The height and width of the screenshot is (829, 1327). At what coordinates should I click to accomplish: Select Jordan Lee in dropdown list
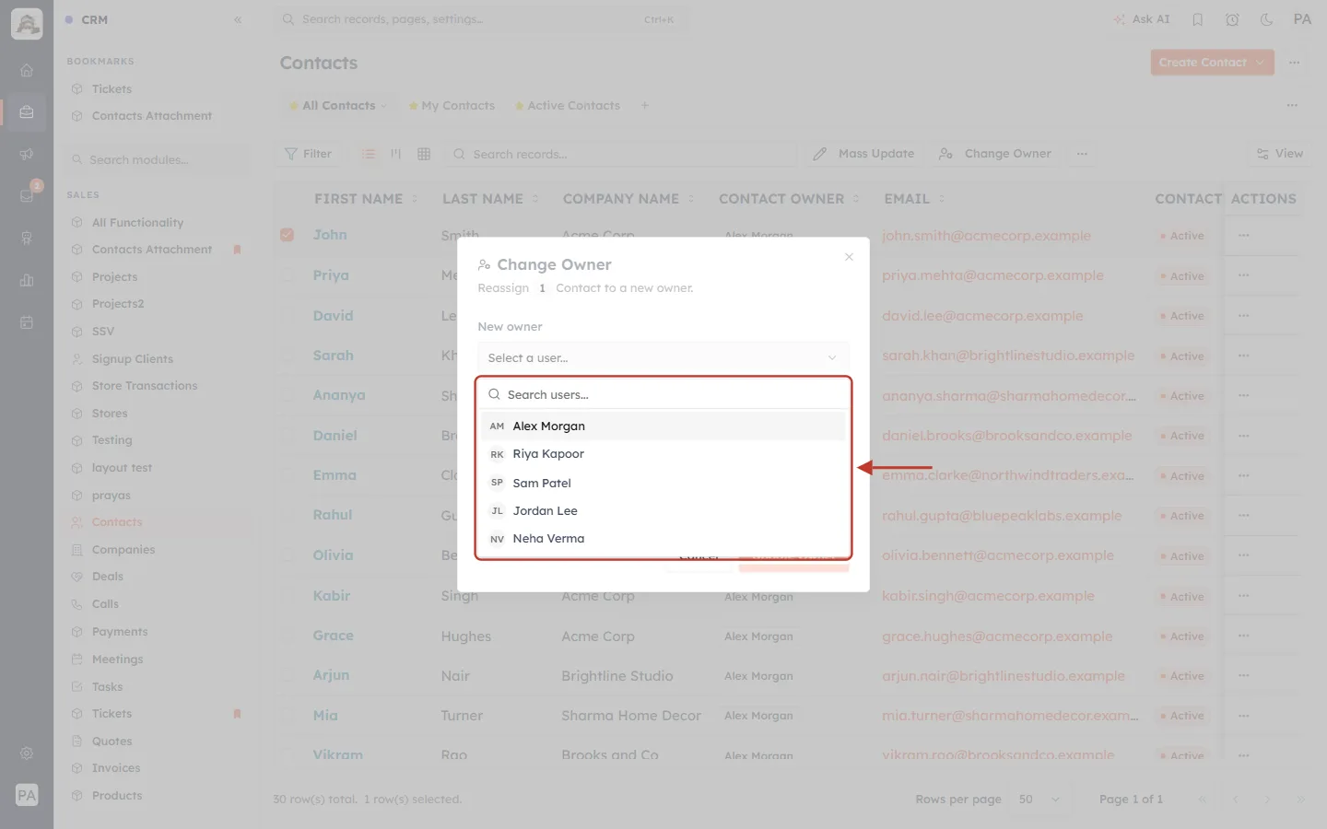coord(663,510)
